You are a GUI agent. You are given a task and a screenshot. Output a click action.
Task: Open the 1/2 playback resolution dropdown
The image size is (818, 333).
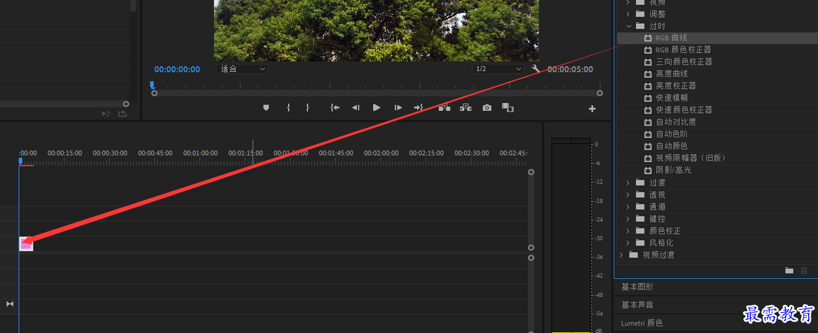498,69
